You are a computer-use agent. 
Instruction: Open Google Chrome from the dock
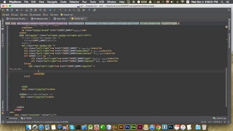coord(158,127)
